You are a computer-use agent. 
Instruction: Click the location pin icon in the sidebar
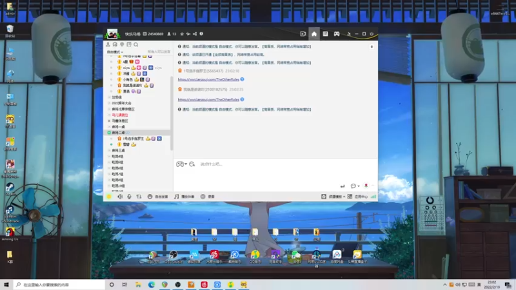[x=122, y=44]
